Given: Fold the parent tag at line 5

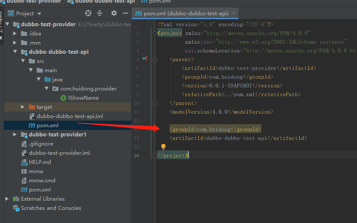Looking at the screenshot, I should [x=155, y=59].
